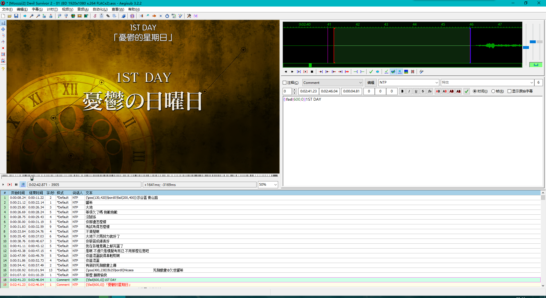Screen dimensions: 546x298
Task: Open the 编辑(E) menu
Action: (x=22, y=9)
